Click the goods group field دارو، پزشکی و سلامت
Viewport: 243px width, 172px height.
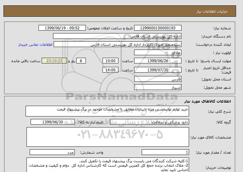(149, 122)
